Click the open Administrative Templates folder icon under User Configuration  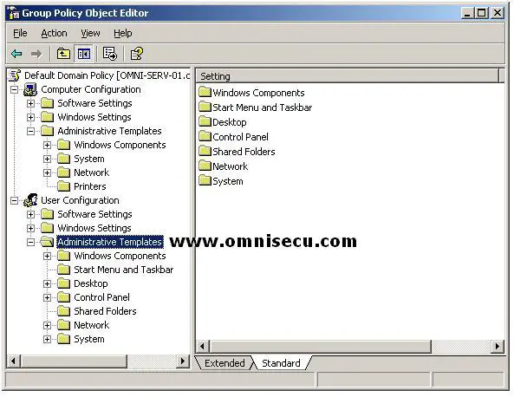(47, 242)
